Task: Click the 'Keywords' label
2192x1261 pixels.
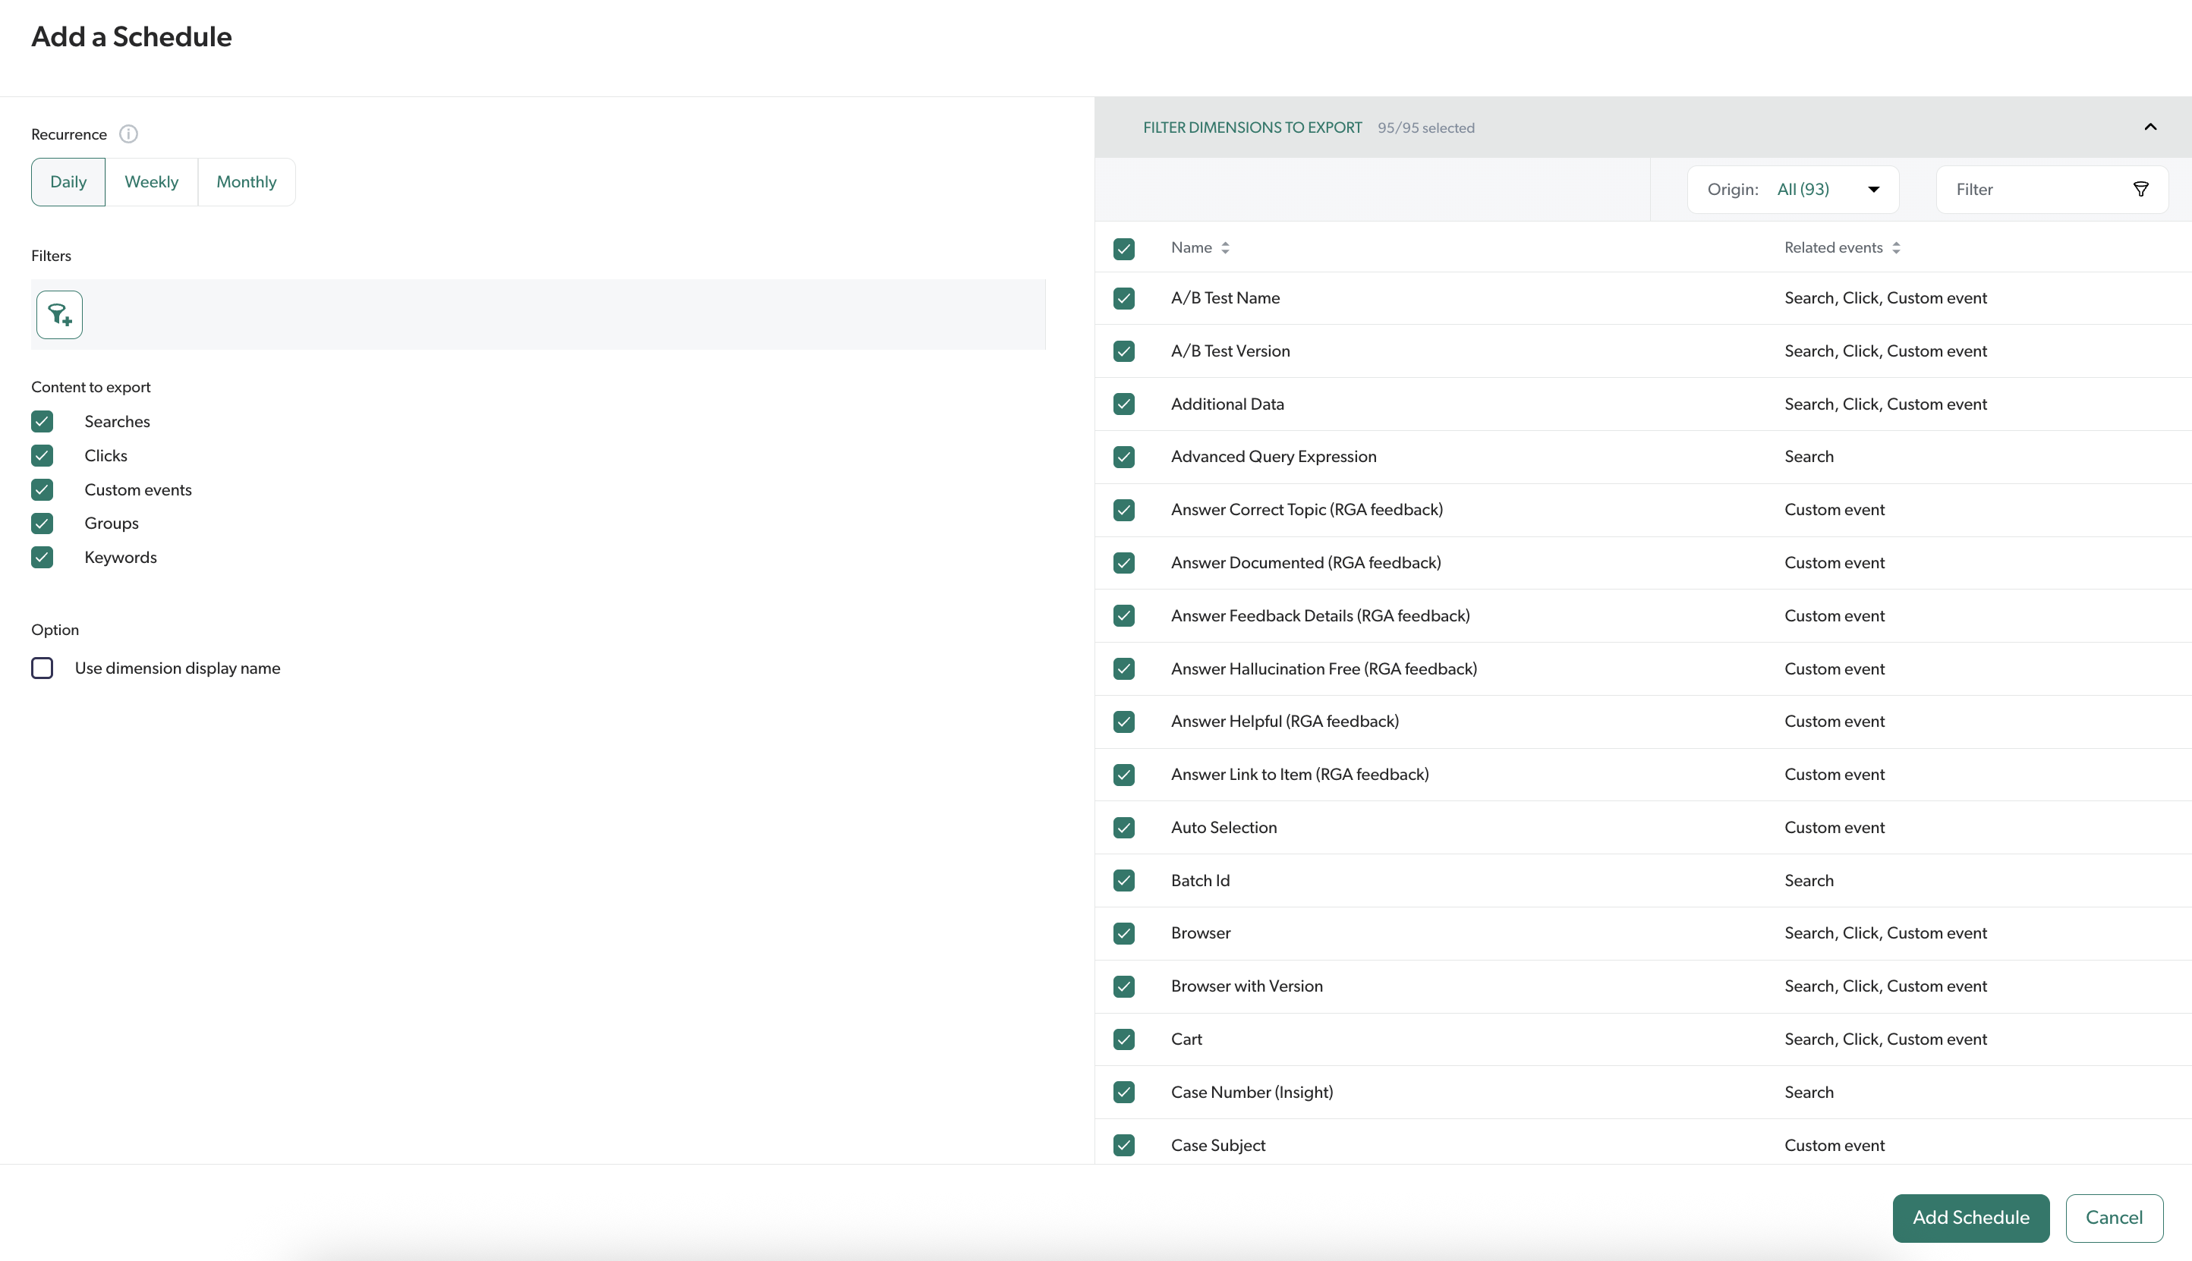Action: click(x=121, y=557)
